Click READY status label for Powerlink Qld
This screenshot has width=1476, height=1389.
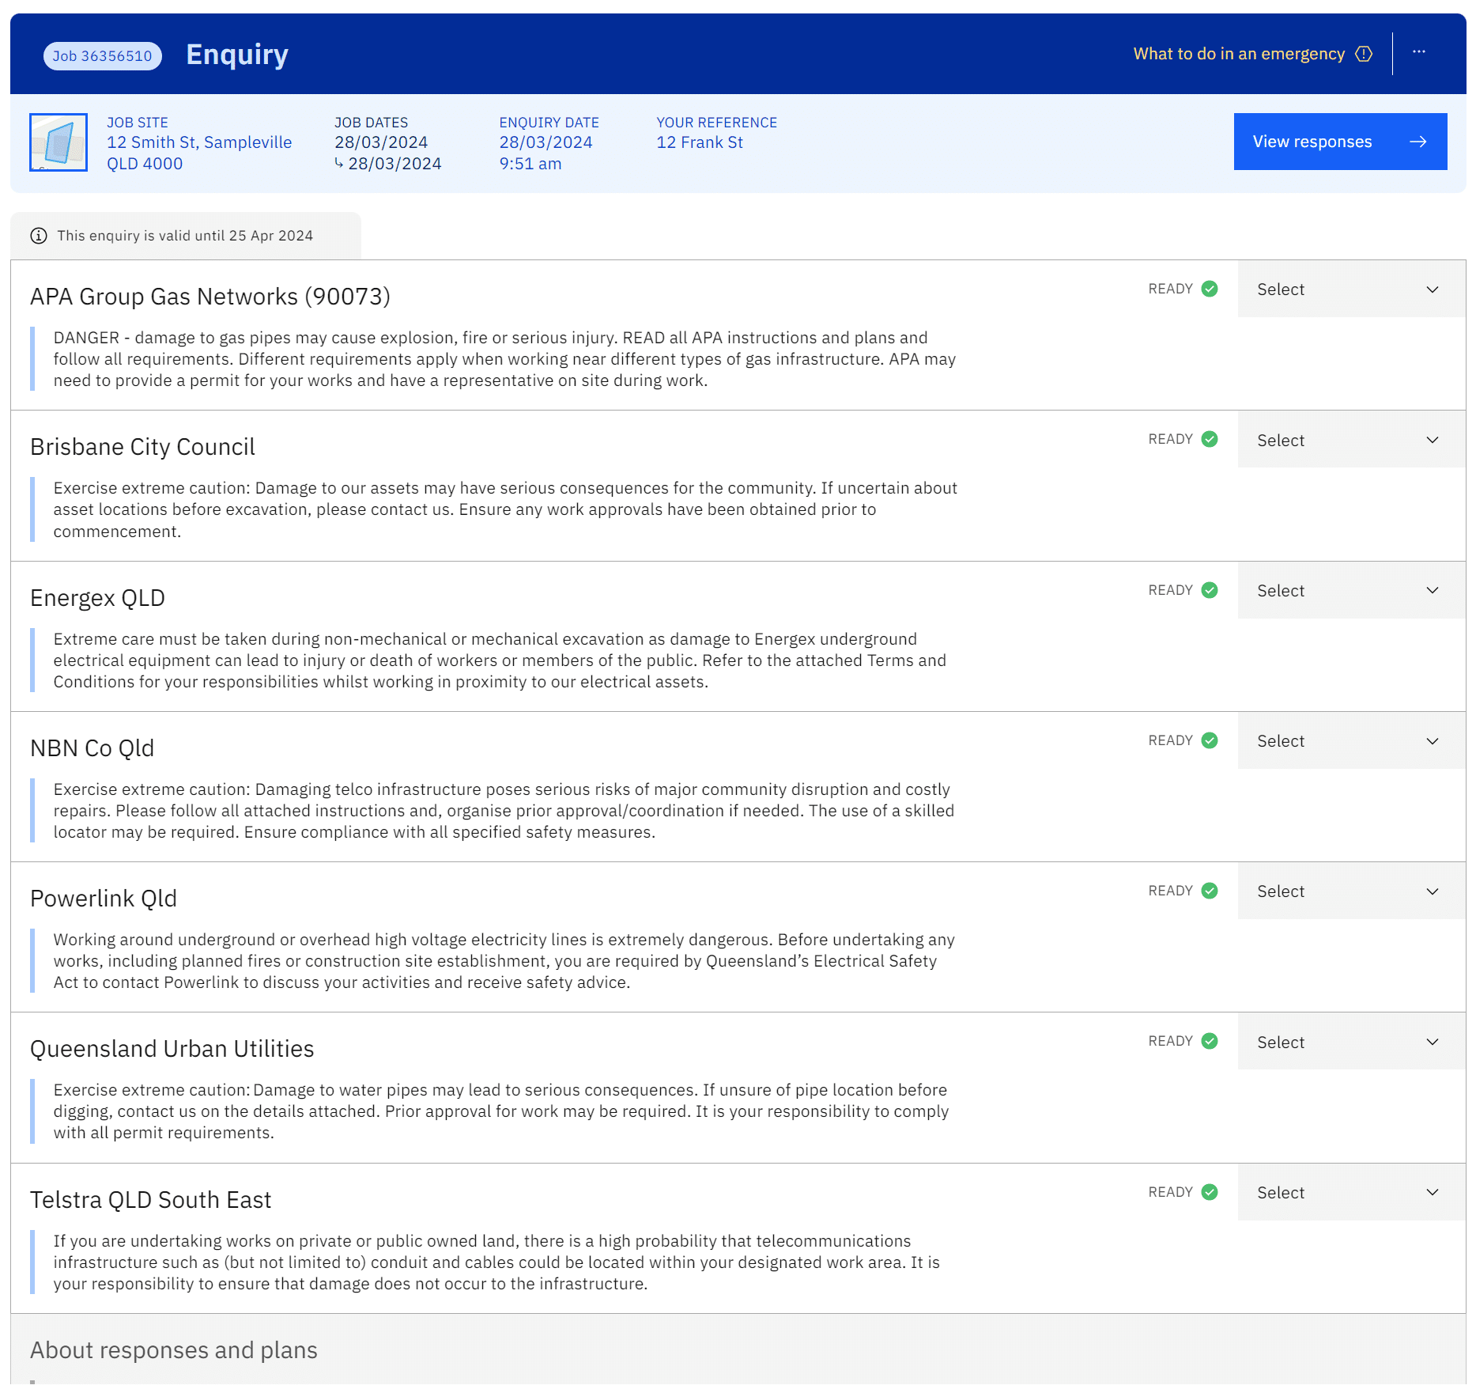tap(1170, 891)
